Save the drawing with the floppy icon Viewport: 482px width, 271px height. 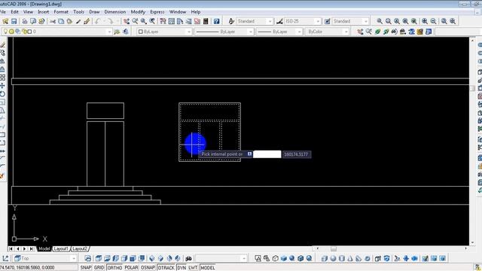[14, 21]
